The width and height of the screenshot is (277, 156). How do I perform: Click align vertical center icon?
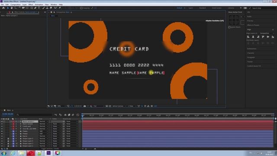(x=268, y=37)
